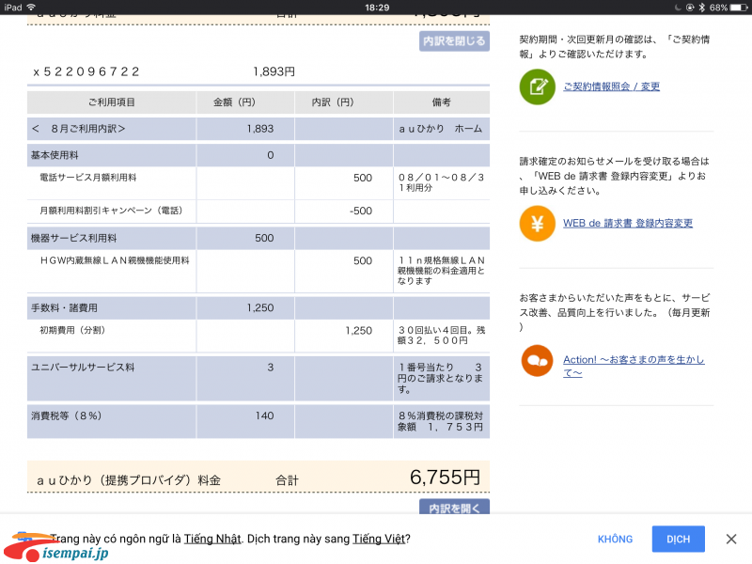752x564 pixels.
Task: Click the 500 in the HGW内蔵無線LAN row
Action: (363, 261)
